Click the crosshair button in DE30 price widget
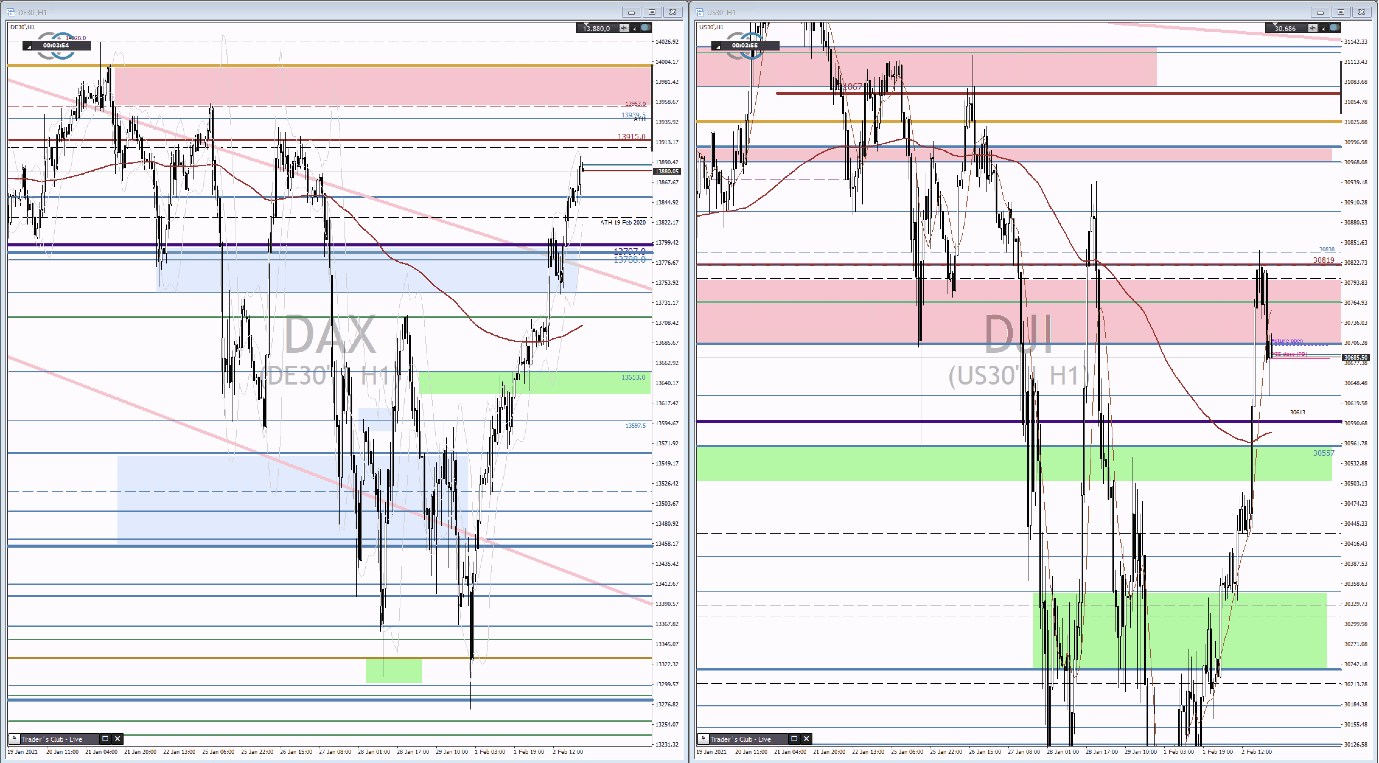 tap(624, 28)
